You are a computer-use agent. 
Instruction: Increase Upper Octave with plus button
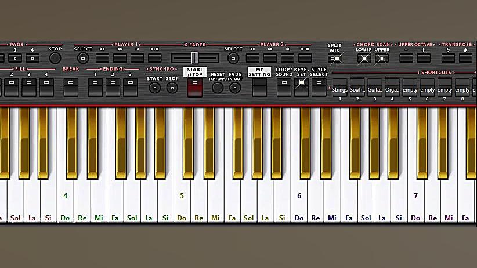pos(424,58)
